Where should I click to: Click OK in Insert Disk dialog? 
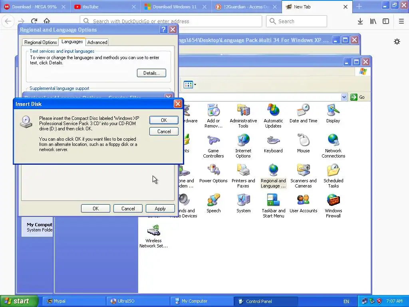(x=164, y=120)
